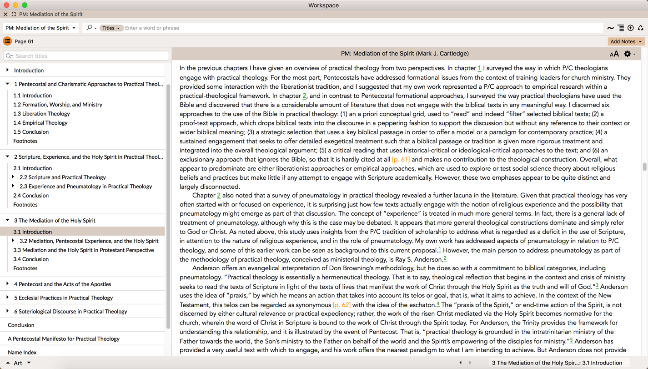Select A Pentecostal Manifesto for Practical Theology
648x369 pixels.
click(64, 339)
